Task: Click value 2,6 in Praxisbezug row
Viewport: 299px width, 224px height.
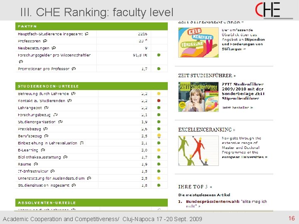Action: (145, 129)
